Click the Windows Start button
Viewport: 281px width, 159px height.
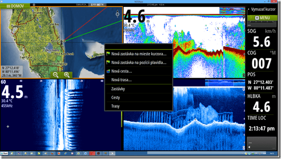[4, 153]
